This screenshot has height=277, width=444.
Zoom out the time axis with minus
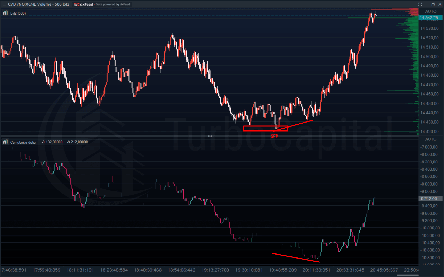pos(431,271)
